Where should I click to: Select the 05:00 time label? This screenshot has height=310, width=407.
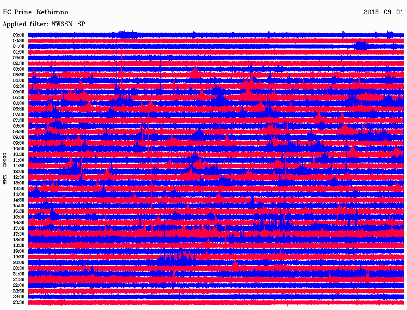[18, 92]
